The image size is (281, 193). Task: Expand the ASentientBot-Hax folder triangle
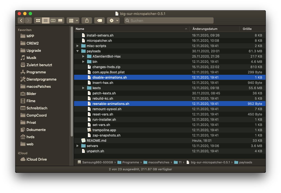click(83, 56)
